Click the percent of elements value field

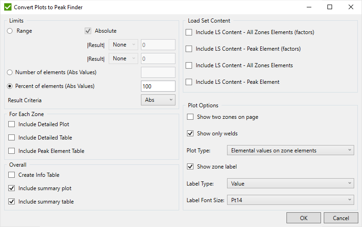tap(158, 86)
